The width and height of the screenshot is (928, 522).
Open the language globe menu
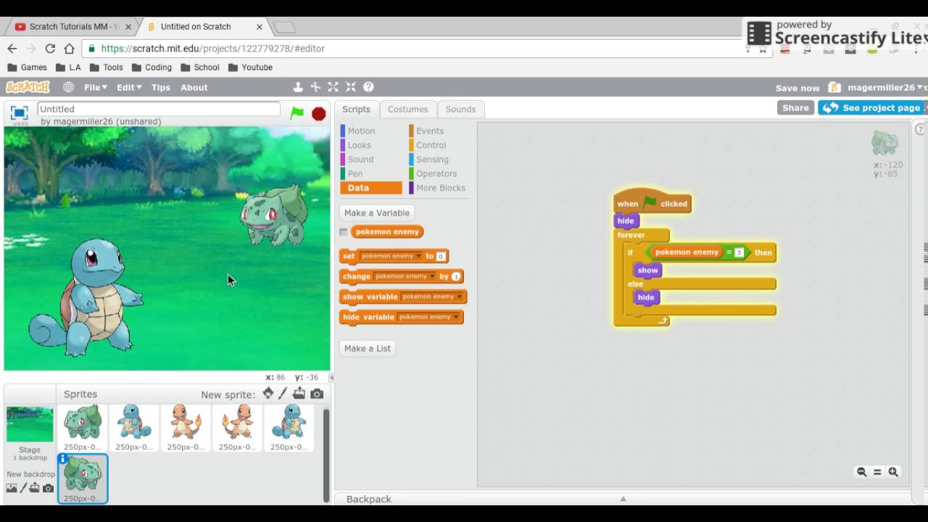(x=68, y=87)
